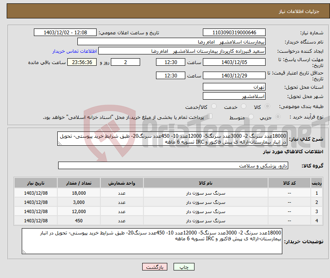
Task: Click the price validity date 1403/12/29
Action: coord(234,75)
